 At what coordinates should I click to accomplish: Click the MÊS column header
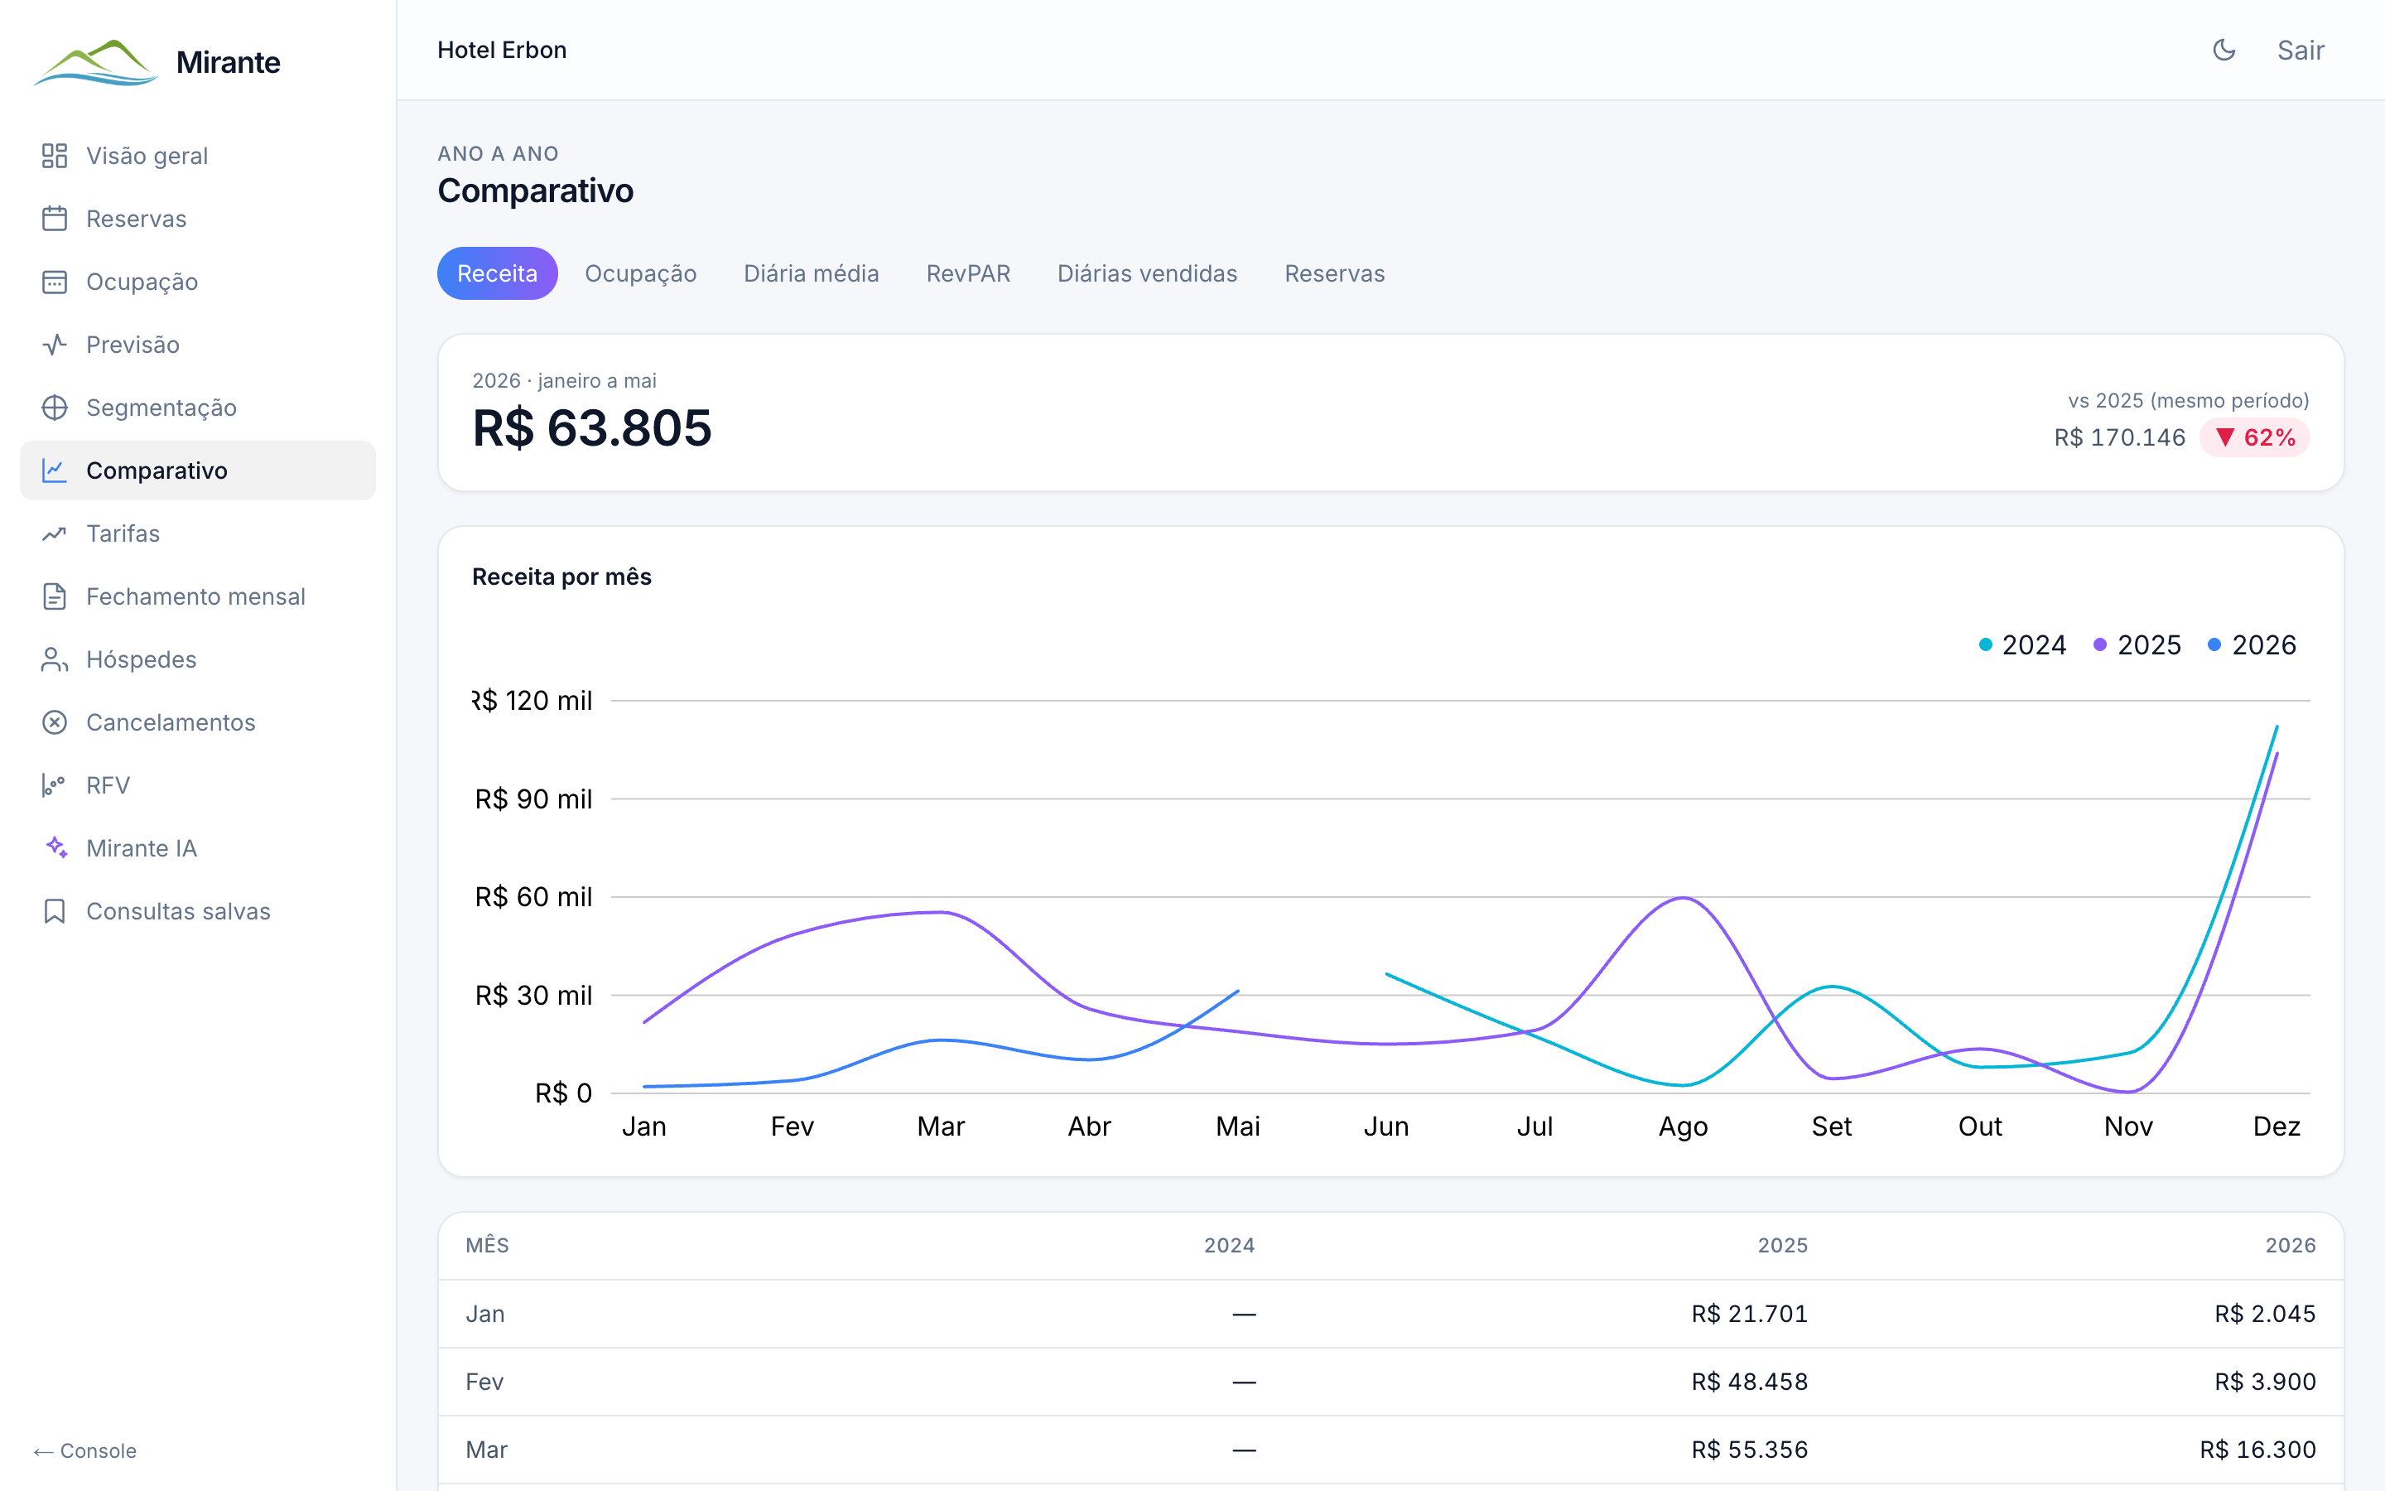point(487,1246)
